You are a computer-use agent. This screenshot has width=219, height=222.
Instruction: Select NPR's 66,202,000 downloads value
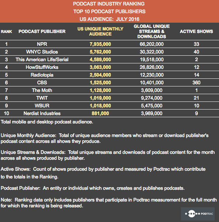[x=152, y=44]
